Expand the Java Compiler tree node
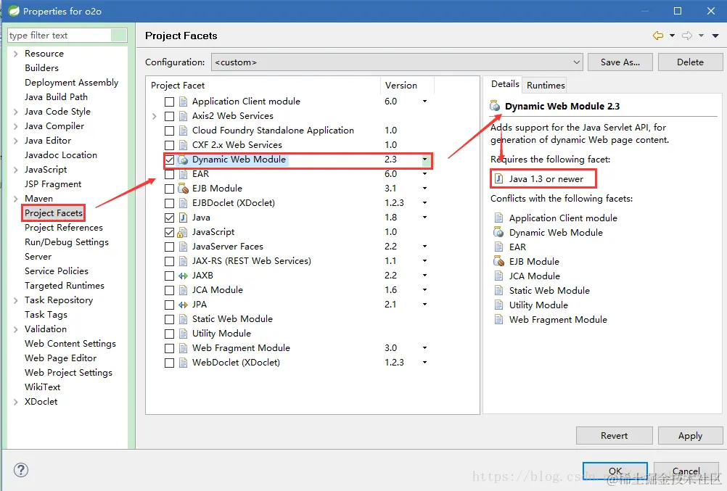 16,126
